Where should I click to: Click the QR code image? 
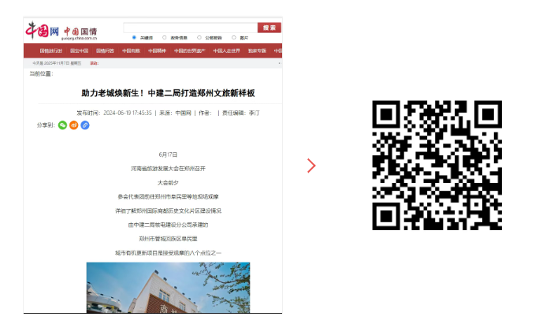pos(437,165)
